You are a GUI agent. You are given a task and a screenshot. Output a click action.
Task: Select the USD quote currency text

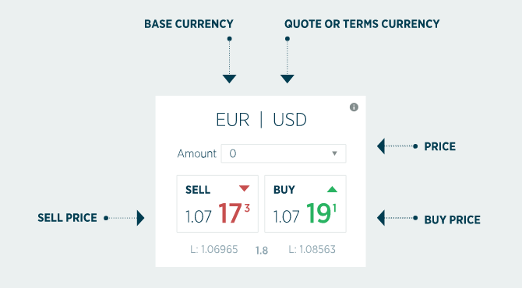click(290, 120)
